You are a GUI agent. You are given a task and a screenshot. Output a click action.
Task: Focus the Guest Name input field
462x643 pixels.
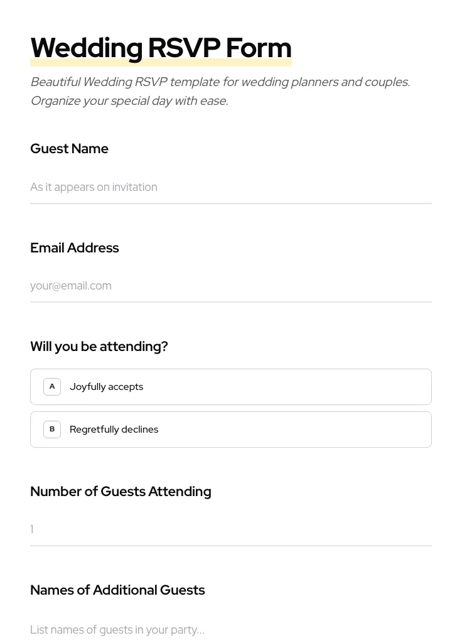click(230, 187)
